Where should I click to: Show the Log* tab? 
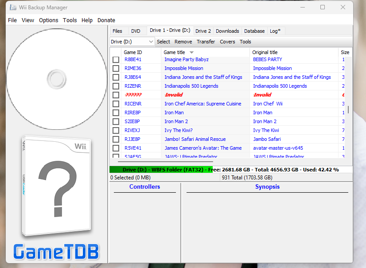tap(275, 31)
